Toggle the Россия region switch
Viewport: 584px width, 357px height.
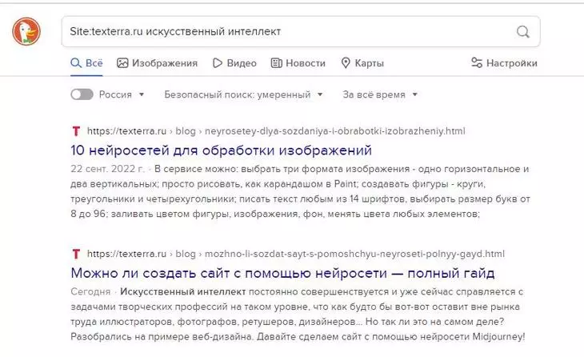[82, 94]
